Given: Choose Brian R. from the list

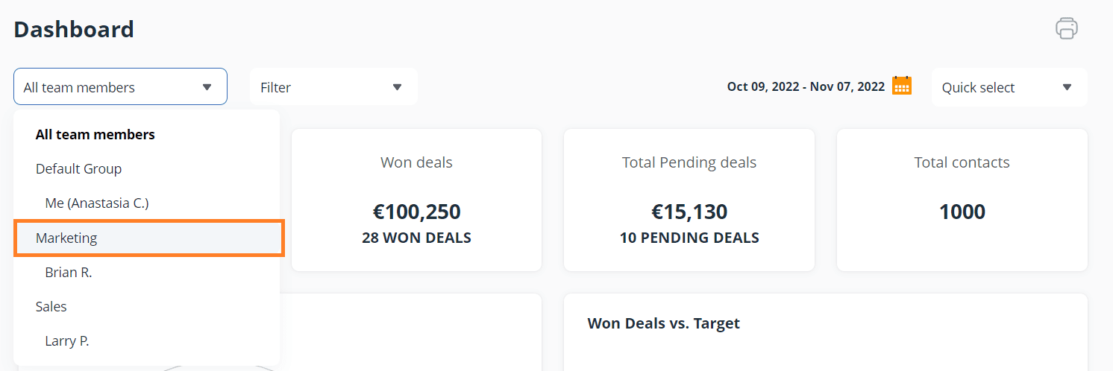Looking at the screenshot, I should [x=69, y=273].
